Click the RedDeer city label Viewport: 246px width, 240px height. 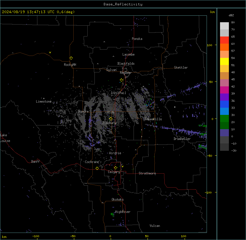(126, 73)
